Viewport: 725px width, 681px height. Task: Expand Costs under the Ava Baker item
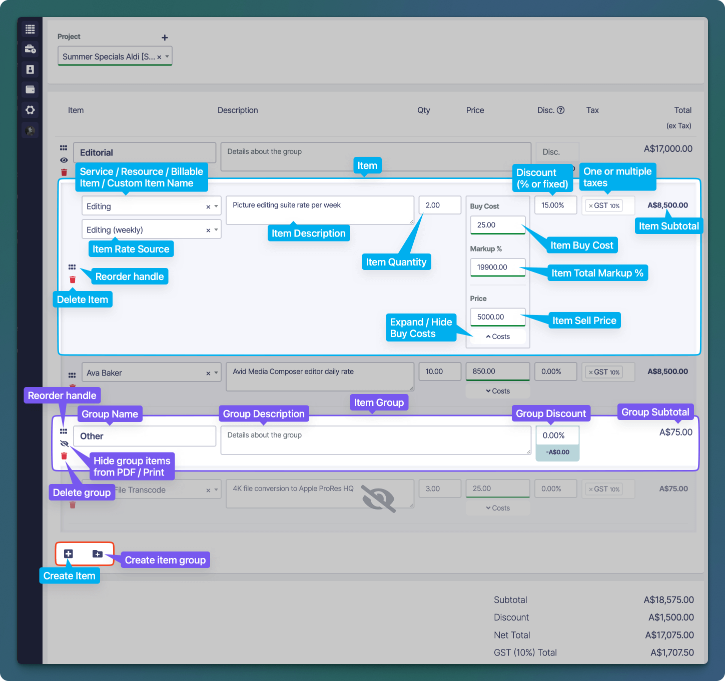coord(498,391)
